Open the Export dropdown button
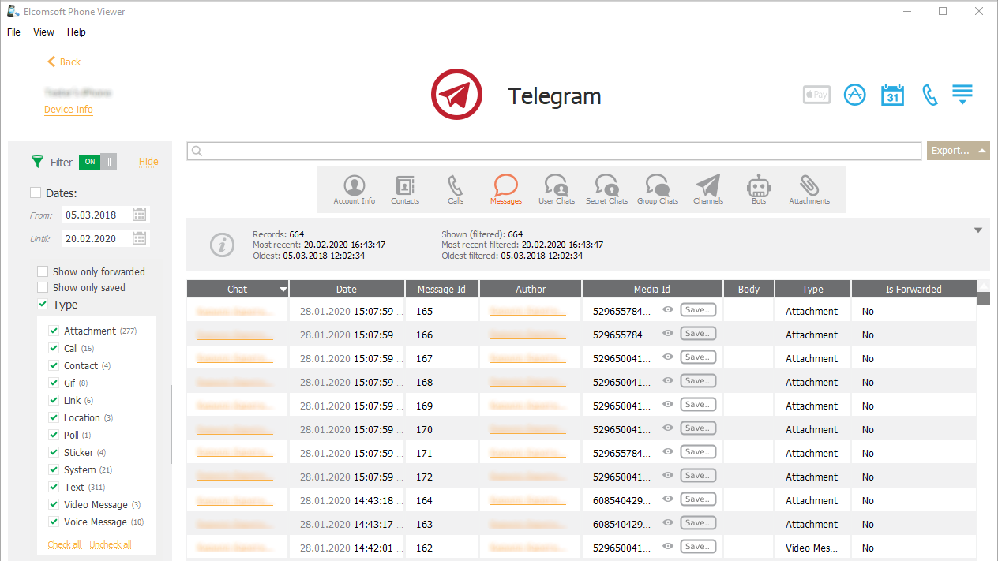This screenshot has height=561, width=998. (958, 151)
